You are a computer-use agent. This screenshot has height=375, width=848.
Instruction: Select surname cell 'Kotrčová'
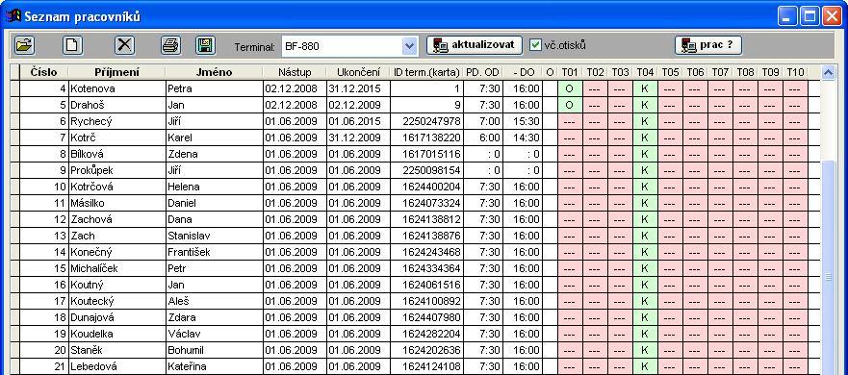(x=116, y=187)
